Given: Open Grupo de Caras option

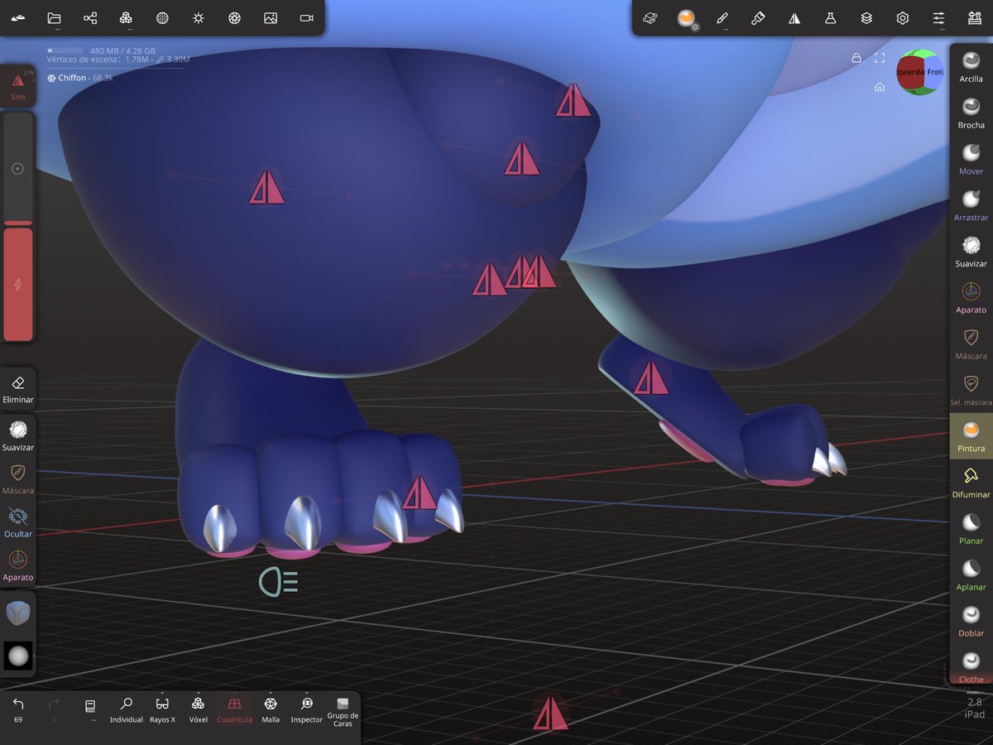Looking at the screenshot, I should coord(343,714).
